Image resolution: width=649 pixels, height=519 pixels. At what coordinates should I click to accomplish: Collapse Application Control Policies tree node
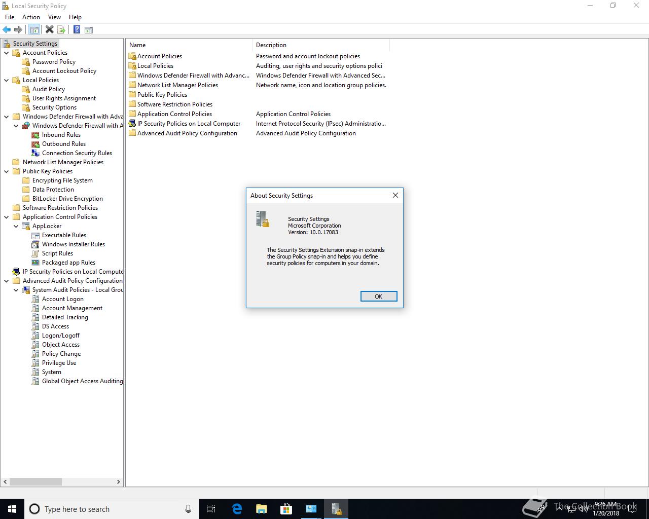(7, 217)
